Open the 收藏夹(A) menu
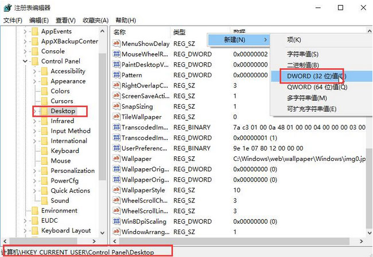Viewport: 373px width, 257px height. (x=95, y=21)
